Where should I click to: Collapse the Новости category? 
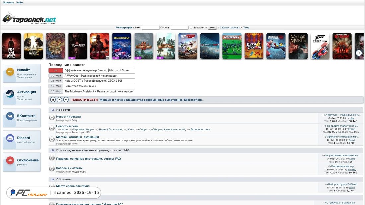[53, 110]
